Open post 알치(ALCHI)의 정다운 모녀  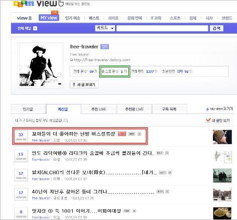point(94,172)
